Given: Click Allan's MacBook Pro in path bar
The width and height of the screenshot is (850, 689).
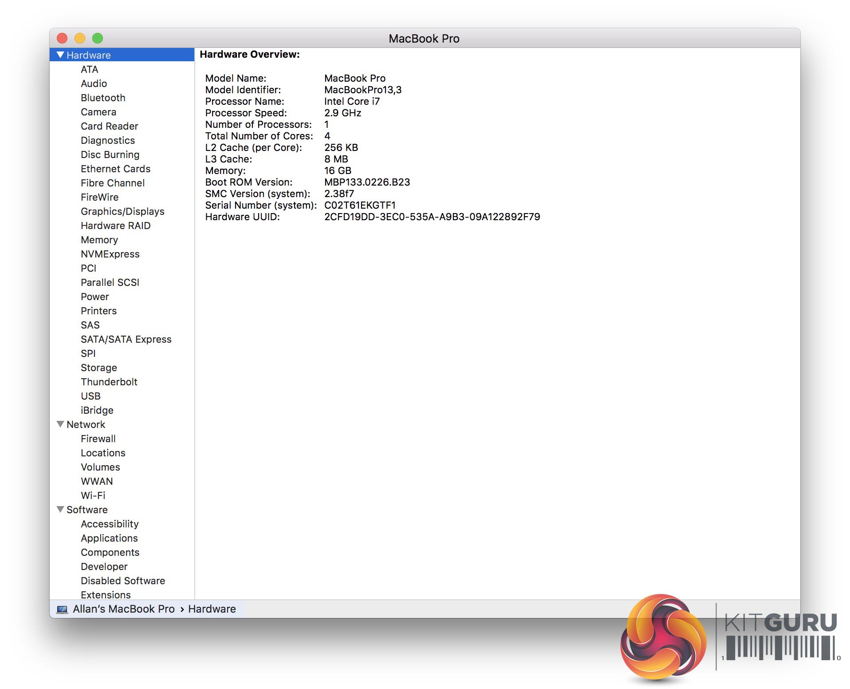Looking at the screenshot, I should [x=123, y=609].
